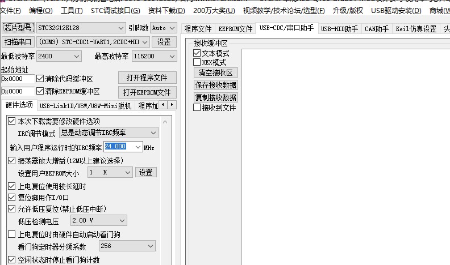Click the 打开程序文件 button
Image resolution: width=450 pixels, height=265 pixels.
[147, 78]
